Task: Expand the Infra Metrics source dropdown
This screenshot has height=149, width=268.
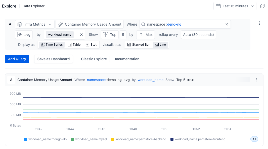Action: click(35, 24)
